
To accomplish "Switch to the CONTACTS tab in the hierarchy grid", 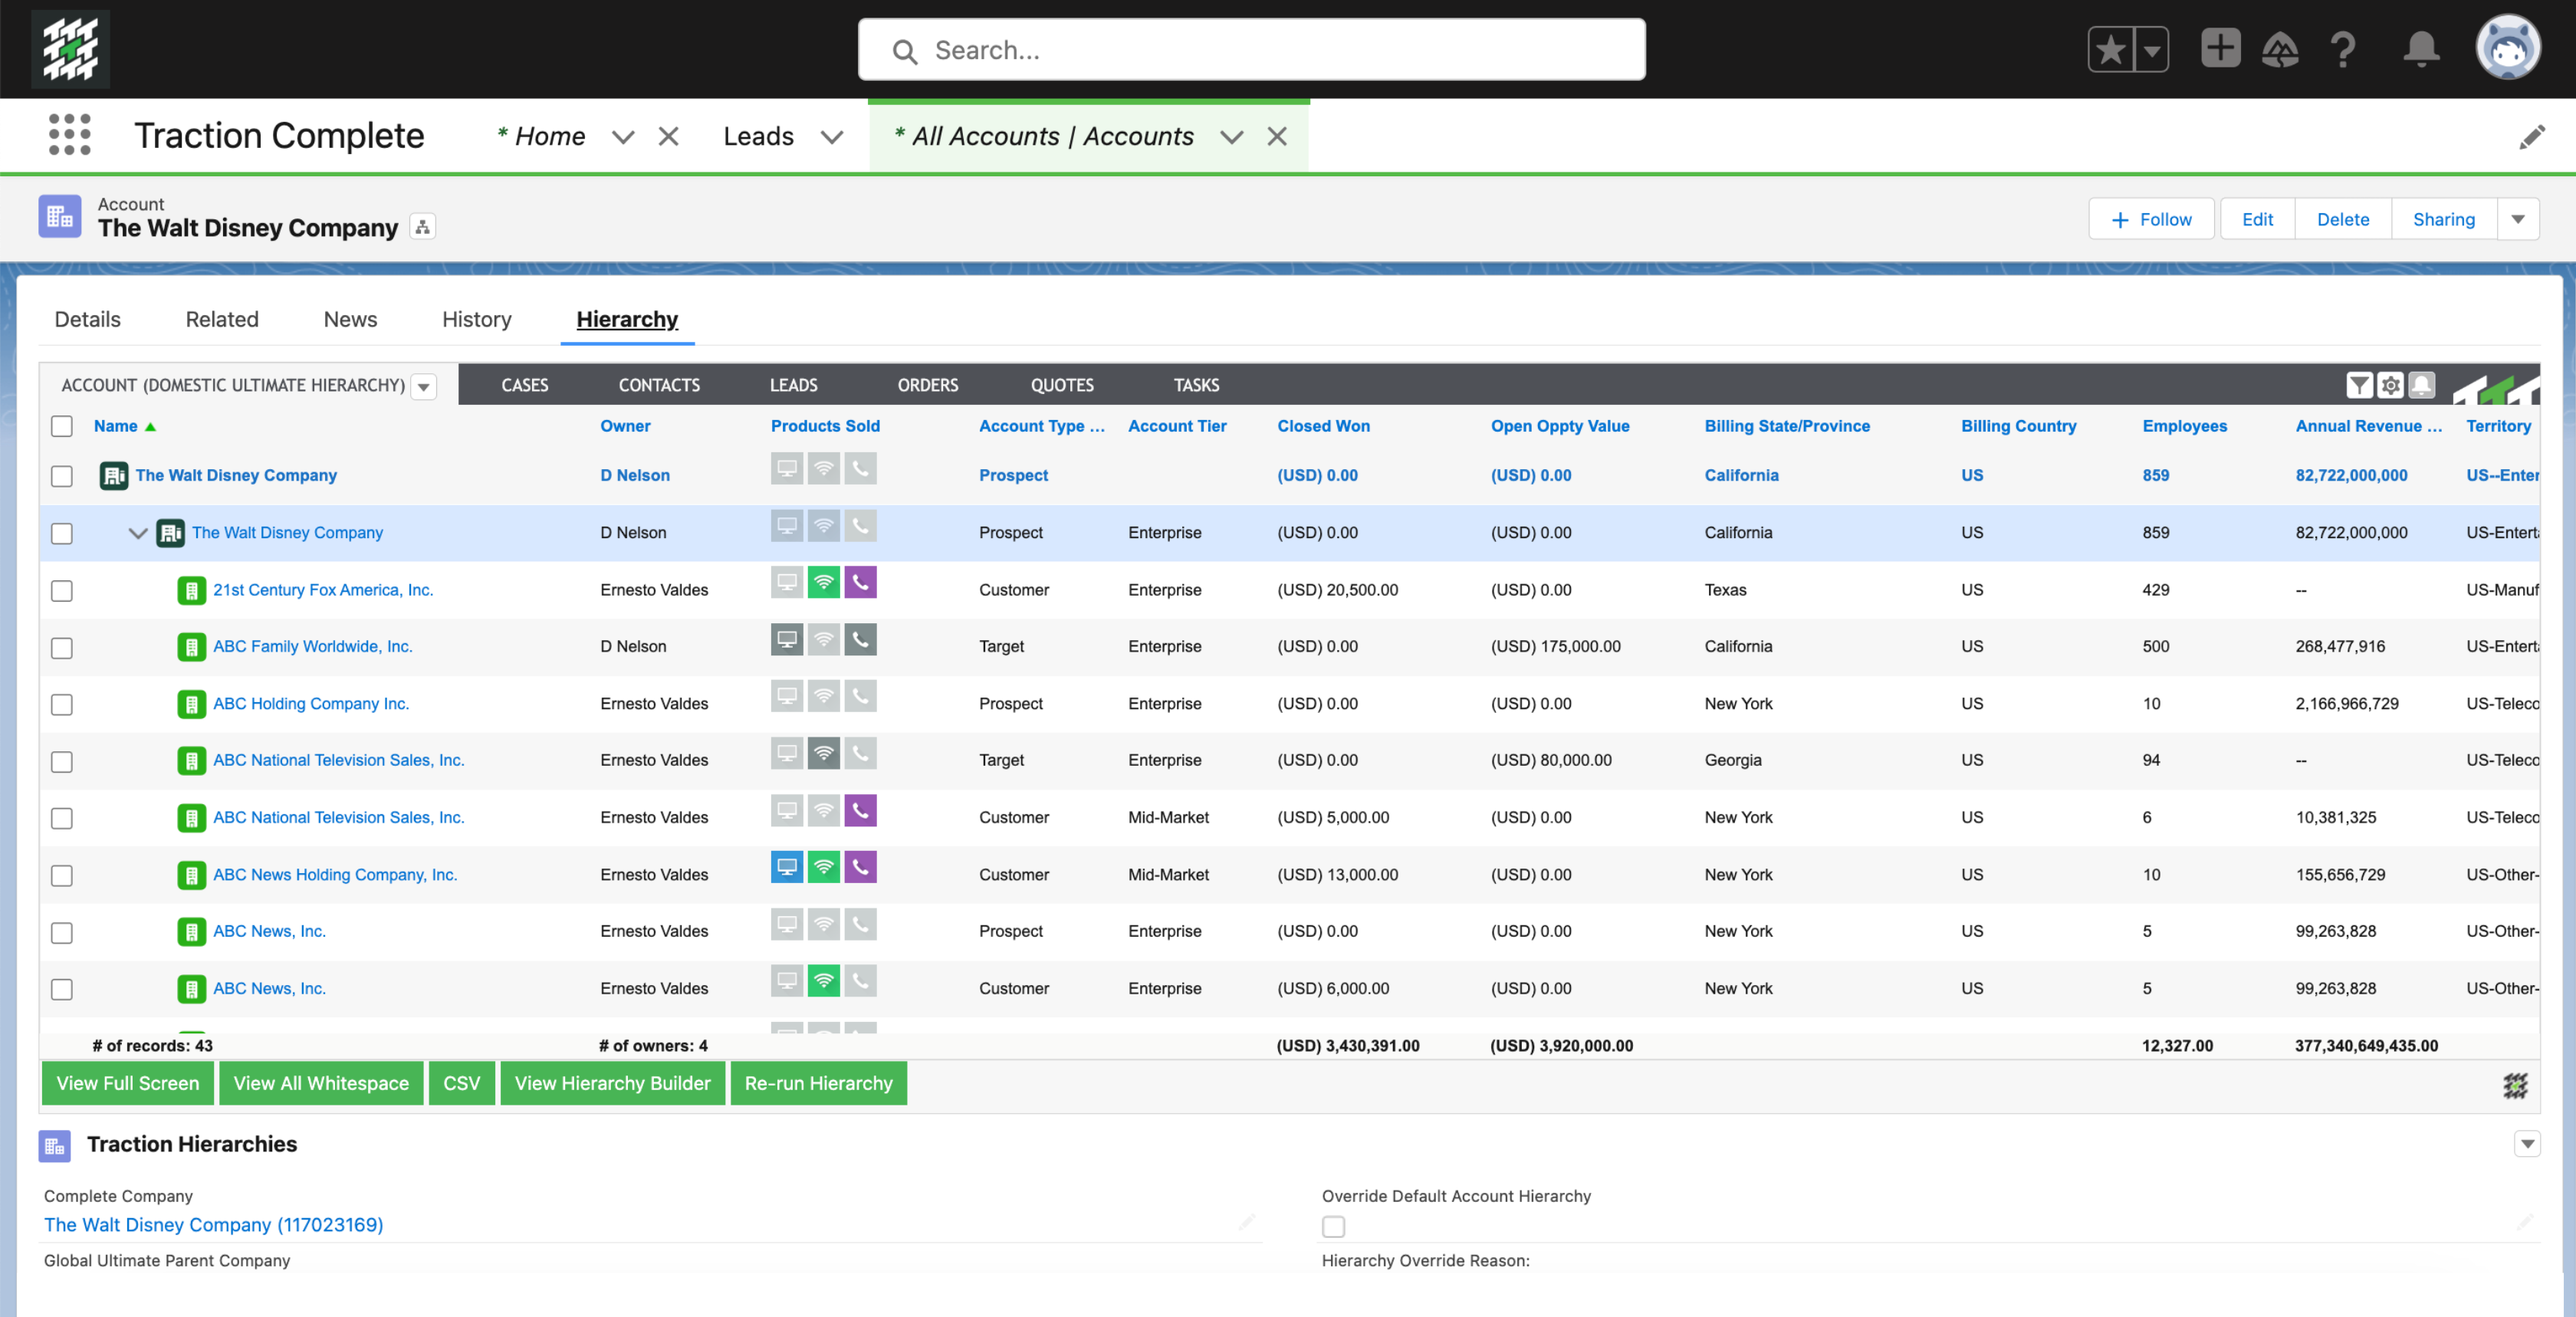I will click(x=658, y=385).
